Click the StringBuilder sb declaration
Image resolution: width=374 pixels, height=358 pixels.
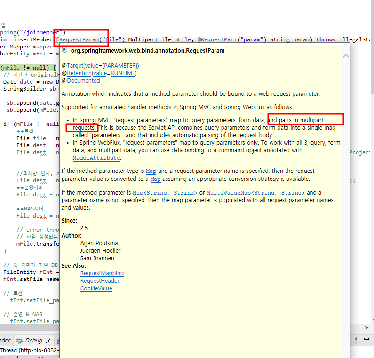coord(30,89)
